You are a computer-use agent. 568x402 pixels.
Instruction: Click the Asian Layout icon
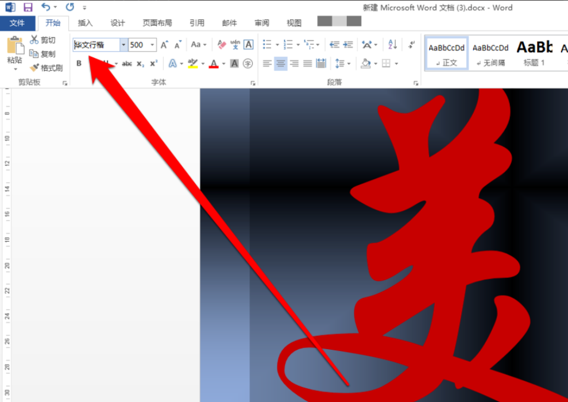pos(368,45)
